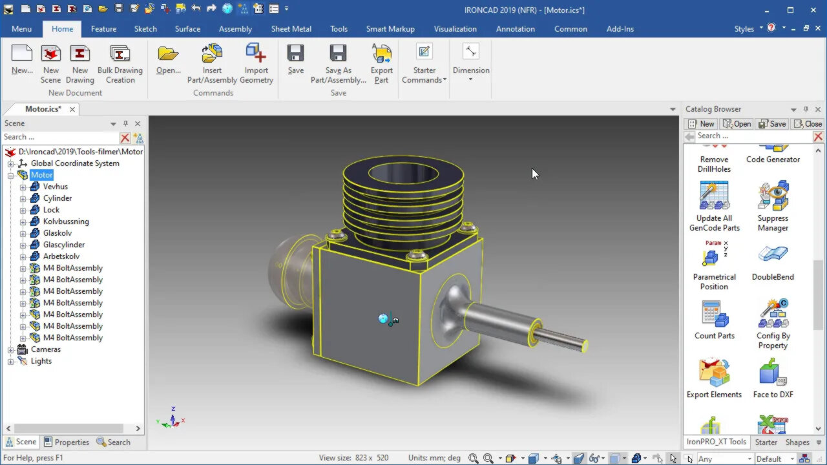Toggle auto-hide pin on Catalog Browser
This screenshot has width=827, height=465.
[x=806, y=109]
